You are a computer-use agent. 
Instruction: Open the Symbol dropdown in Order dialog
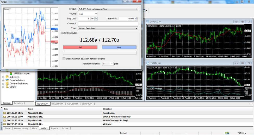point(137,9)
